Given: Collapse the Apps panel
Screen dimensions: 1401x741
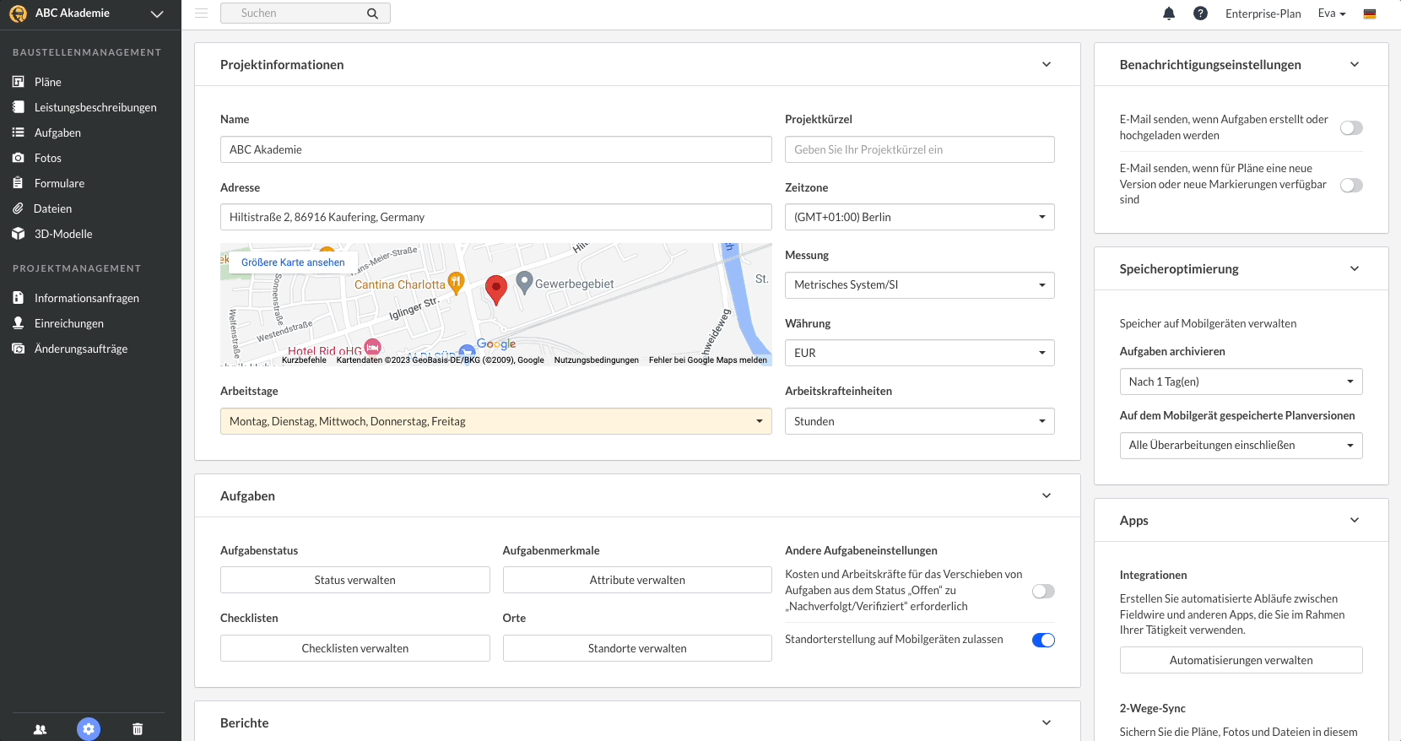Looking at the screenshot, I should click(x=1355, y=520).
